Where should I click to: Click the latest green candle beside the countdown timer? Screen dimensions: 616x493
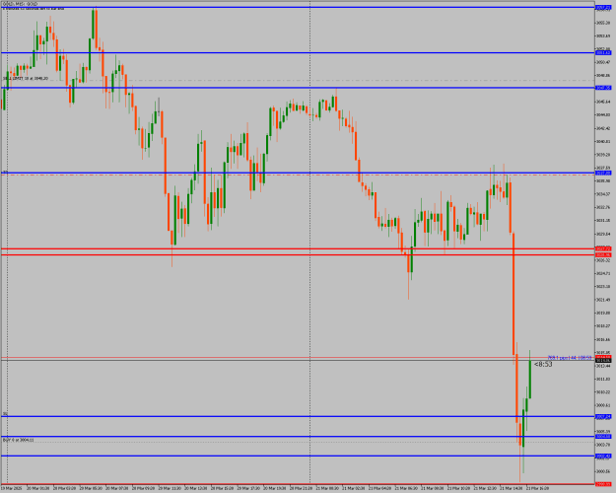click(x=529, y=378)
